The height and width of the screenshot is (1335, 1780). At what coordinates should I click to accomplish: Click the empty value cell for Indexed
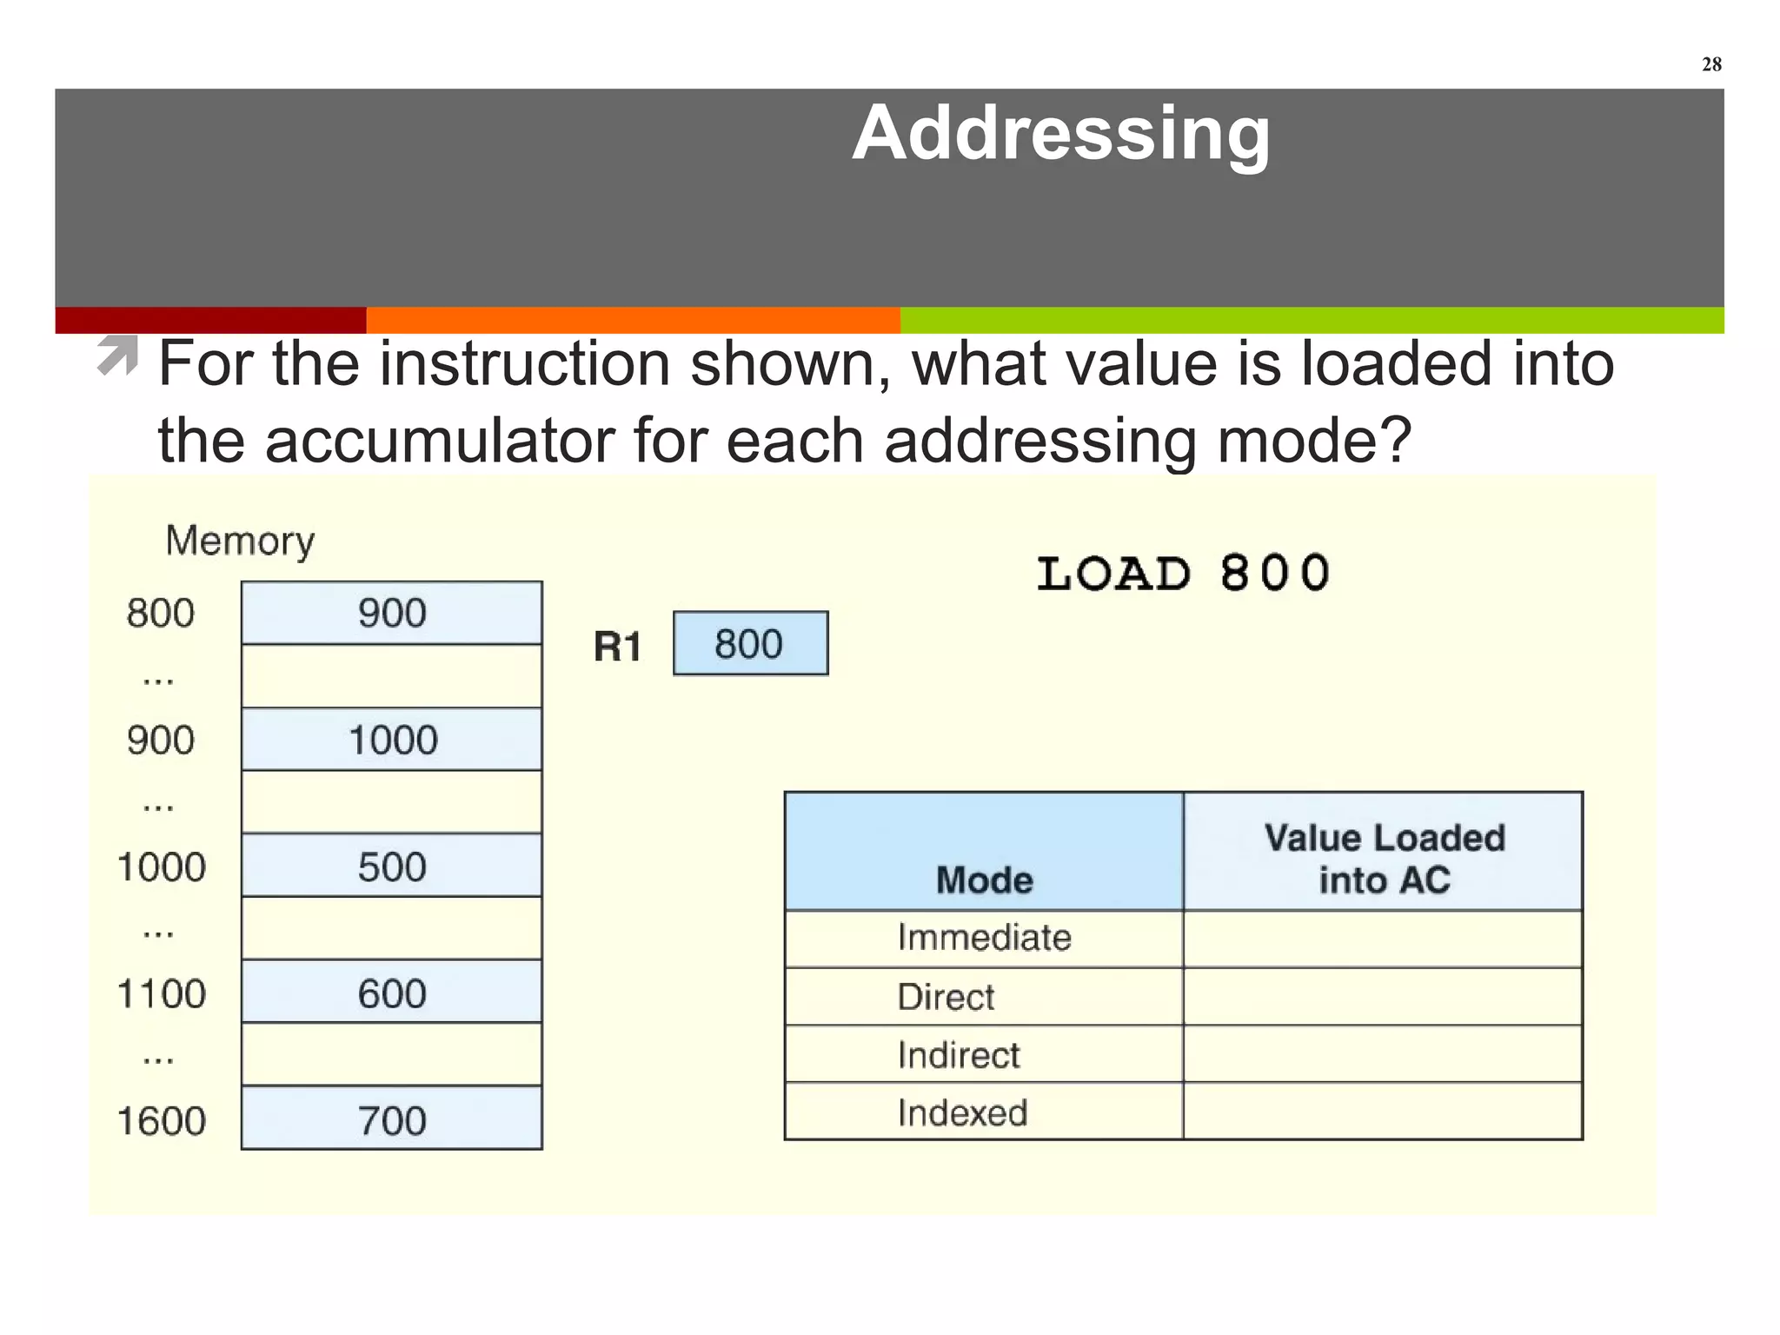(1384, 1111)
